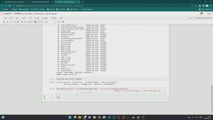Cut selected cells with scissors icon

11,22
